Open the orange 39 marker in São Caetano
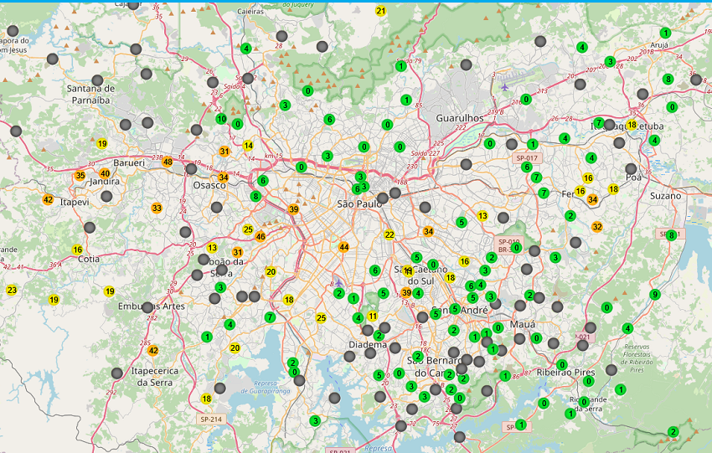This screenshot has width=712, height=453. pos(406,293)
